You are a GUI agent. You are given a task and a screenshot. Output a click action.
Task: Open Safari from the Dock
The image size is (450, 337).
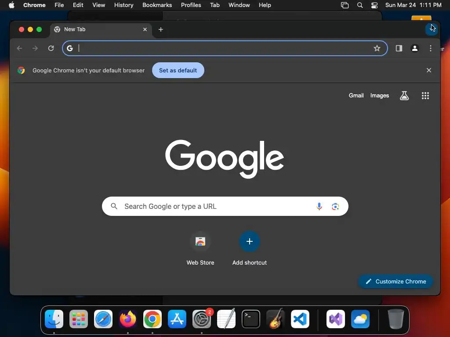point(103,319)
